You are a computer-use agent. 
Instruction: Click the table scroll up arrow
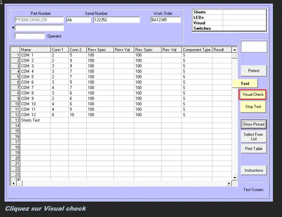235,50
